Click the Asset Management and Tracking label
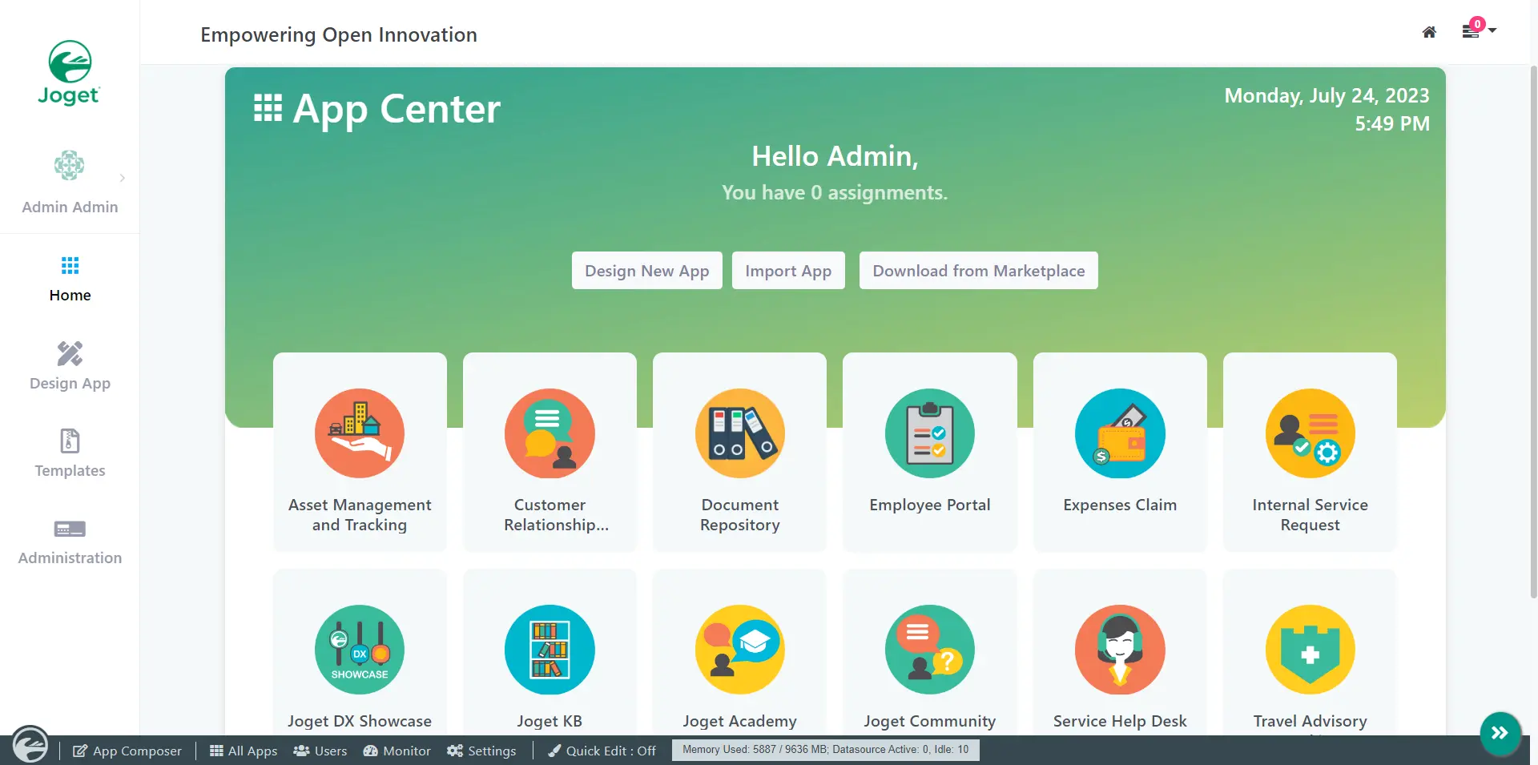This screenshot has height=765, width=1538. pyautogui.click(x=360, y=515)
